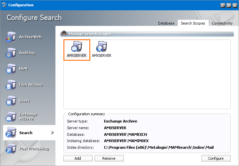Click the Configuration summary group title
Image resolution: width=239 pixels, height=166 pixels.
pyautogui.click(x=87, y=114)
